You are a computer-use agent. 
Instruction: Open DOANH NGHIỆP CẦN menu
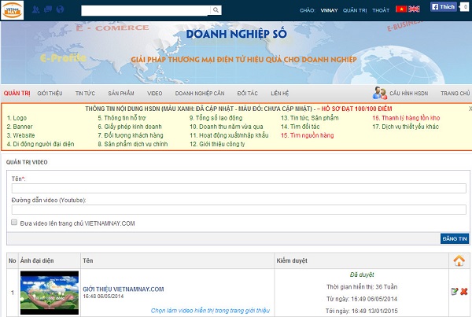point(200,94)
